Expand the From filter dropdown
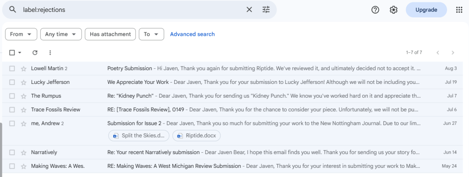 pyautogui.click(x=21, y=34)
